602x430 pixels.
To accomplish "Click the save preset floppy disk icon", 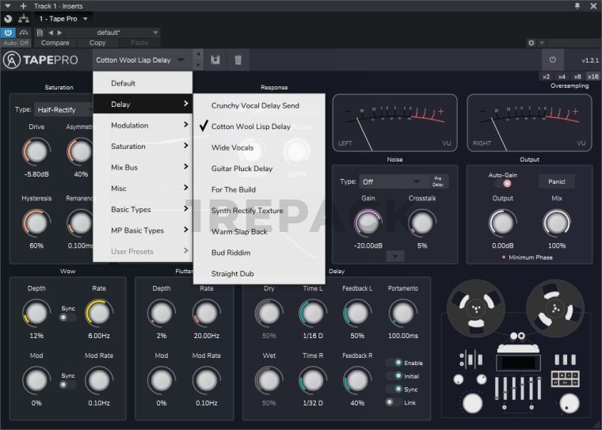I will [215, 59].
